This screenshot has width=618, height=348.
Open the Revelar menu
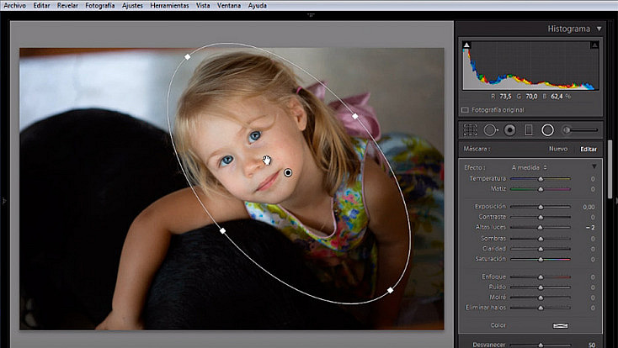pyautogui.click(x=67, y=6)
